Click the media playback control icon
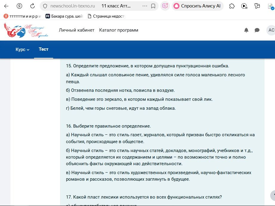The image size is (275, 206). tap(244, 6)
